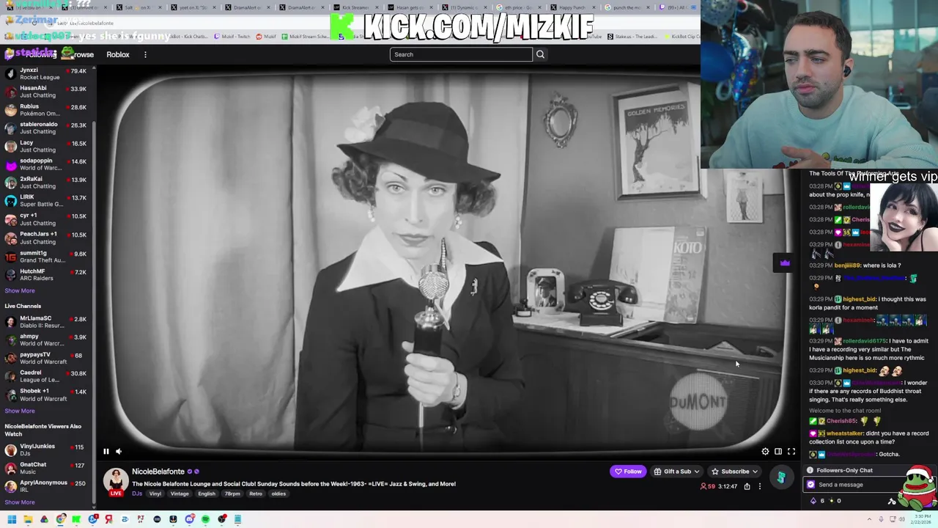Expand Show more under Live Channels

click(20, 411)
